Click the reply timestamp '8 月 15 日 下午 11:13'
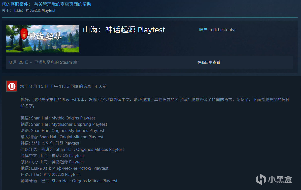 (49, 86)
